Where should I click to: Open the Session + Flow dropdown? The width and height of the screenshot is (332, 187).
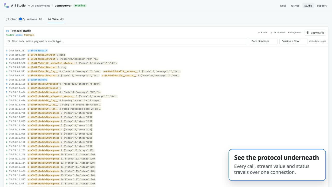[293, 41]
